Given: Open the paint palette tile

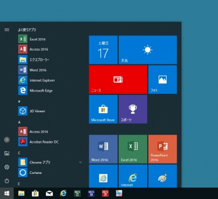Looking at the screenshot, I should (x=162, y=176).
